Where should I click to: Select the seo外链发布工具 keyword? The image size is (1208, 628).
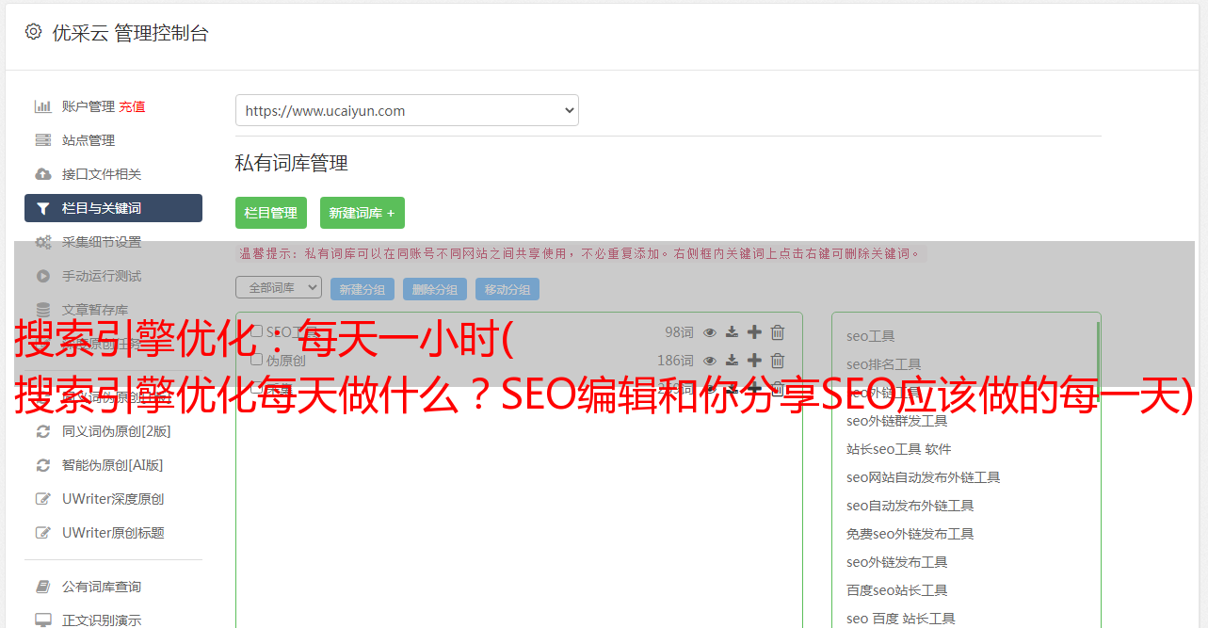click(x=897, y=562)
